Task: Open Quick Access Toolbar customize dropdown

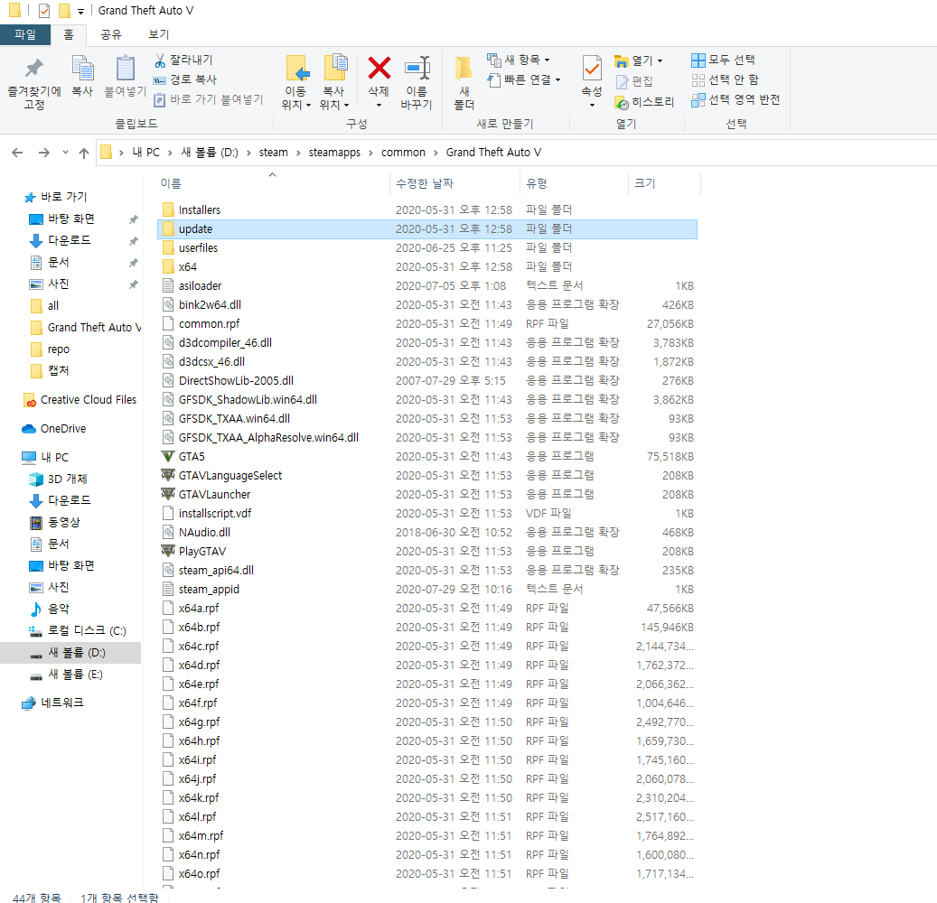Action: point(80,11)
